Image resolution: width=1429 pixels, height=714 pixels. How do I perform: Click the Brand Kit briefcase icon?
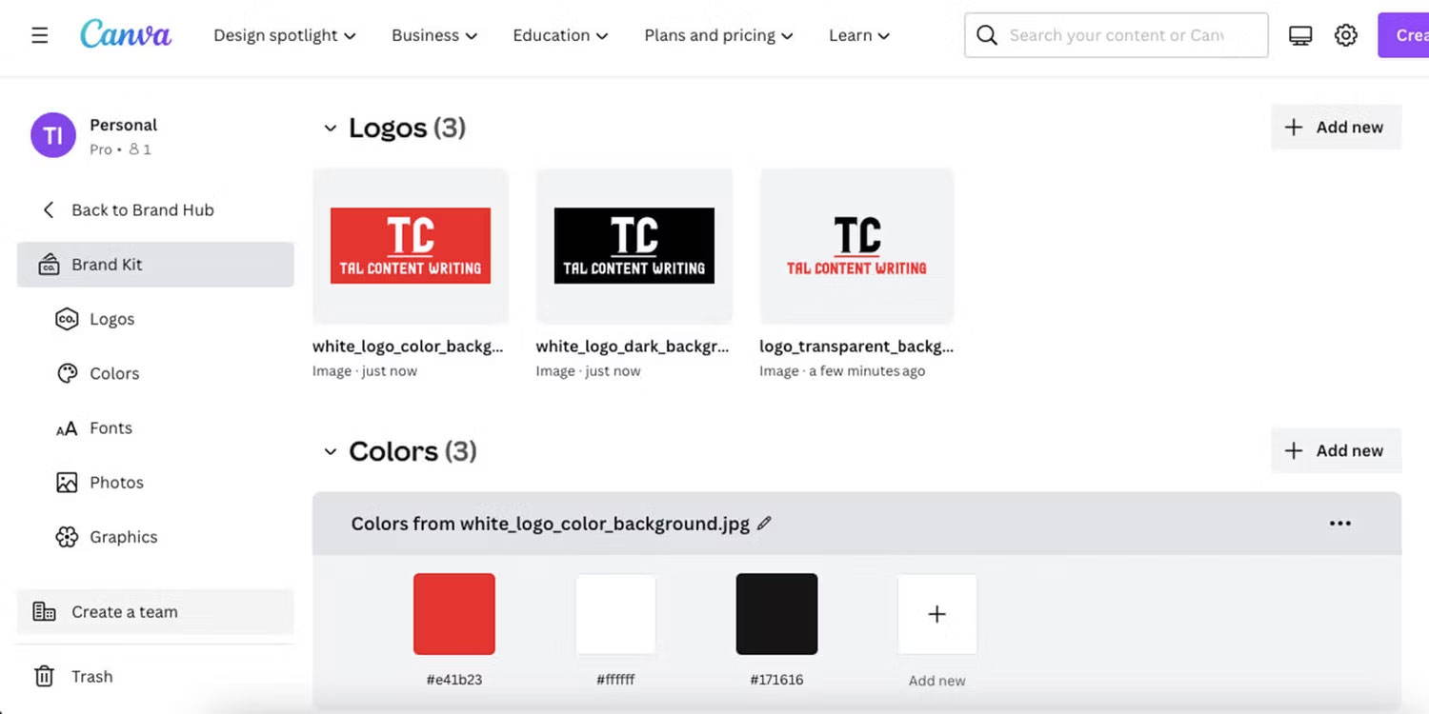click(49, 265)
